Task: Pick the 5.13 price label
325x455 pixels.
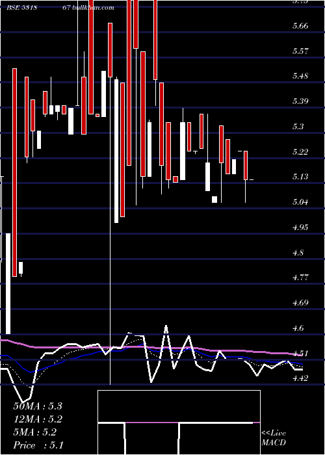Action: click(300, 176)
